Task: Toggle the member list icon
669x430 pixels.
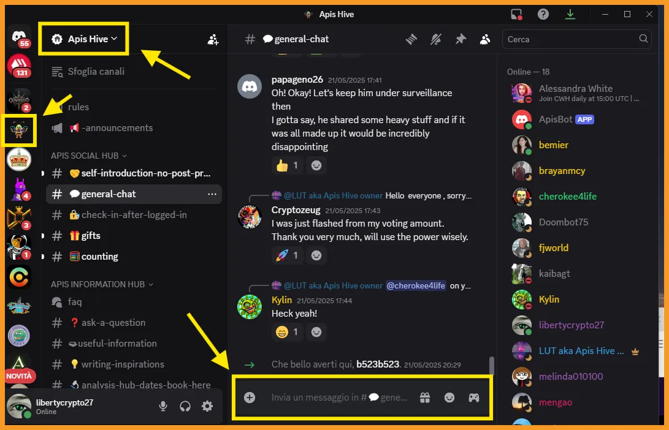Action: coord(485,39)
